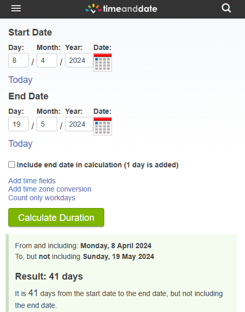The height and width of the screenshot is (312, 245).
Task: Click the End Date Day field
Action: tap(19, 124)
